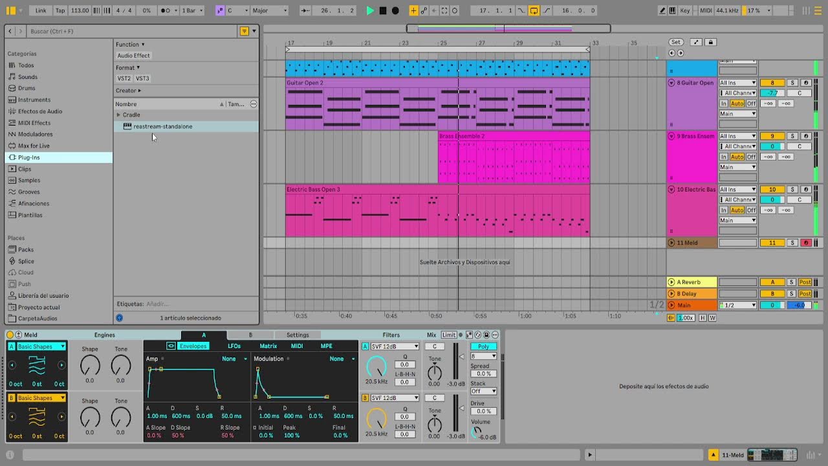Open the Splice place in browser
Viewport: 828px width, 466px height.
pyautogui.click(x=26, y=261)
